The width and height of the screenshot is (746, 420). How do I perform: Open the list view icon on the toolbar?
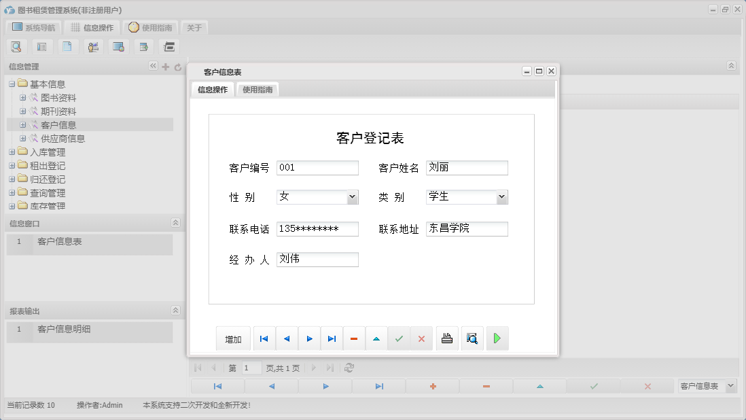pos(41,46)
